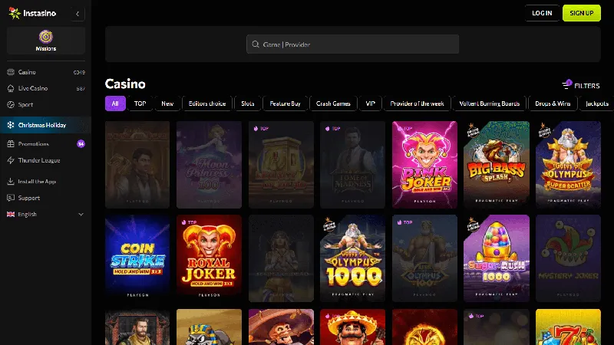
Task: Click the SIGN UP button
Action: (x=582, y=13)
